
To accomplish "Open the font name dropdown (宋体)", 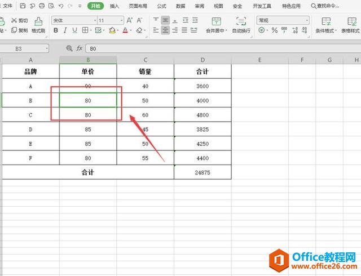I will click(95, 20).
